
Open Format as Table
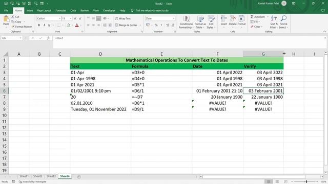pos(200,22)
